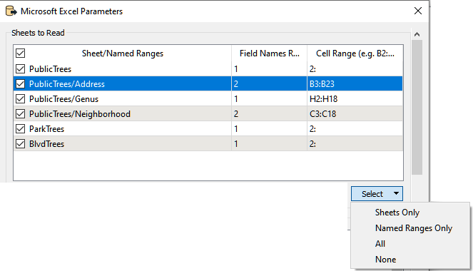
Task: Close the Microsoft Excel Parameters dialog
Action: pyautogui.click(x=418, y=11)
